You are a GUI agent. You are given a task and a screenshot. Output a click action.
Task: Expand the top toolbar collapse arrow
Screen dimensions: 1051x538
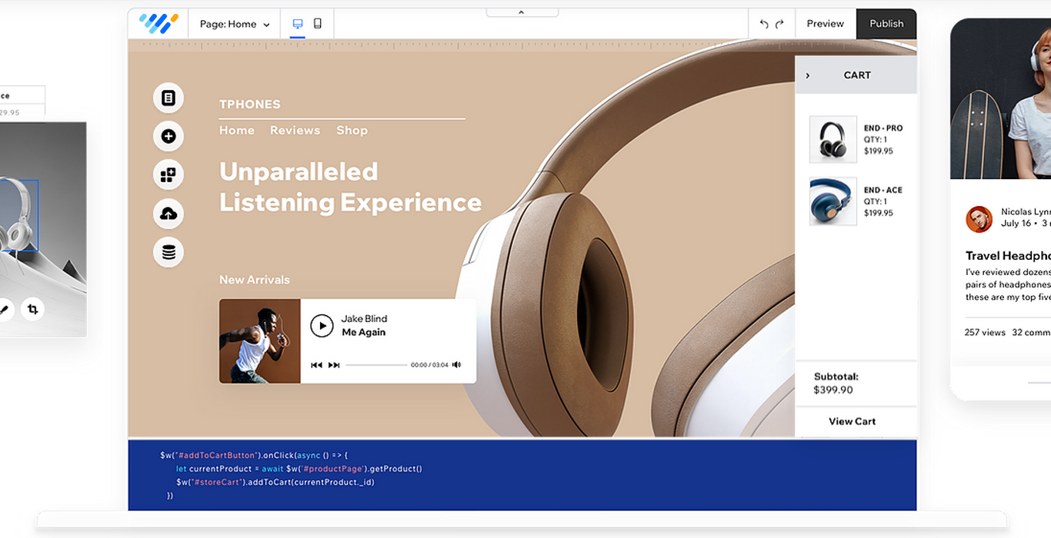coord(522,12)
